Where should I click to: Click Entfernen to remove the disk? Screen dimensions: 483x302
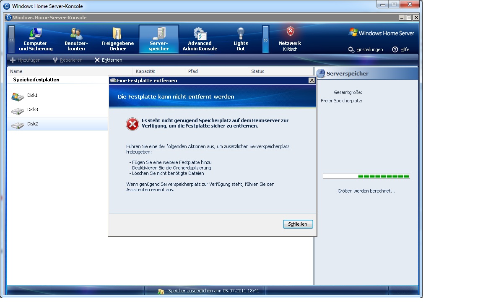tap(108, 60)
